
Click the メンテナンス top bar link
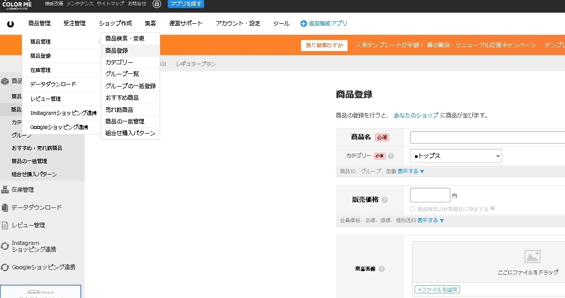80,4
